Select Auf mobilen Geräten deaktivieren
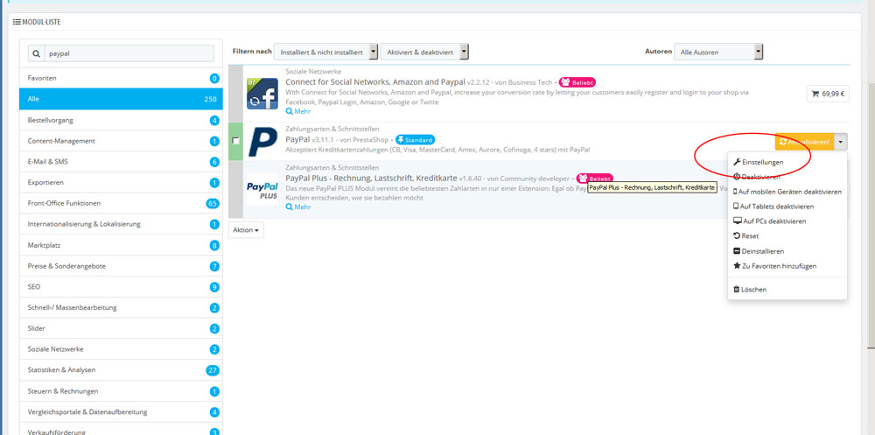Screen dimensions: 875x435 coord(787,192)
